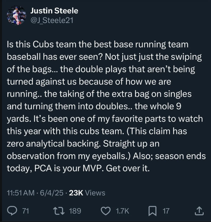Click the 17 bookmarks count
The image size is (211, 222).
point(166,211)
